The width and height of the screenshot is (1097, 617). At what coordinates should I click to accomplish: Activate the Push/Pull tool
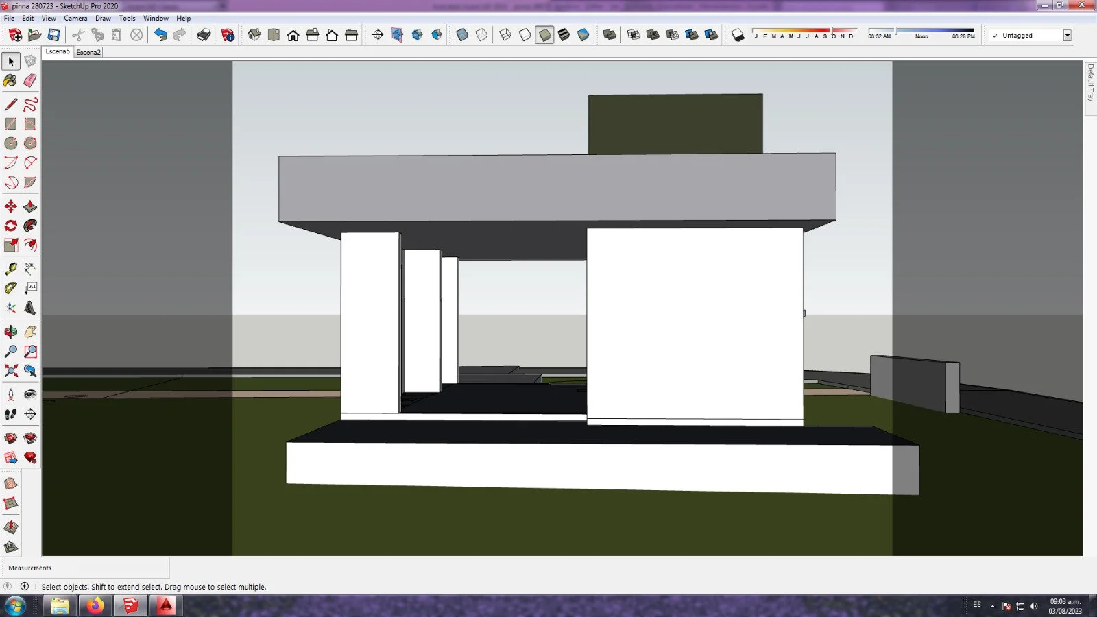(x=30, y=206)
